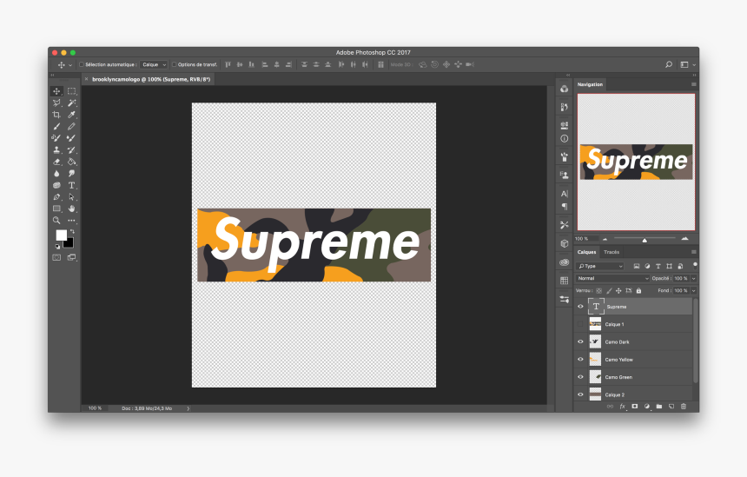This screenshot has height=477, width=747.
Task: Open the Info panel icon
Action: [x=565, y=139]
